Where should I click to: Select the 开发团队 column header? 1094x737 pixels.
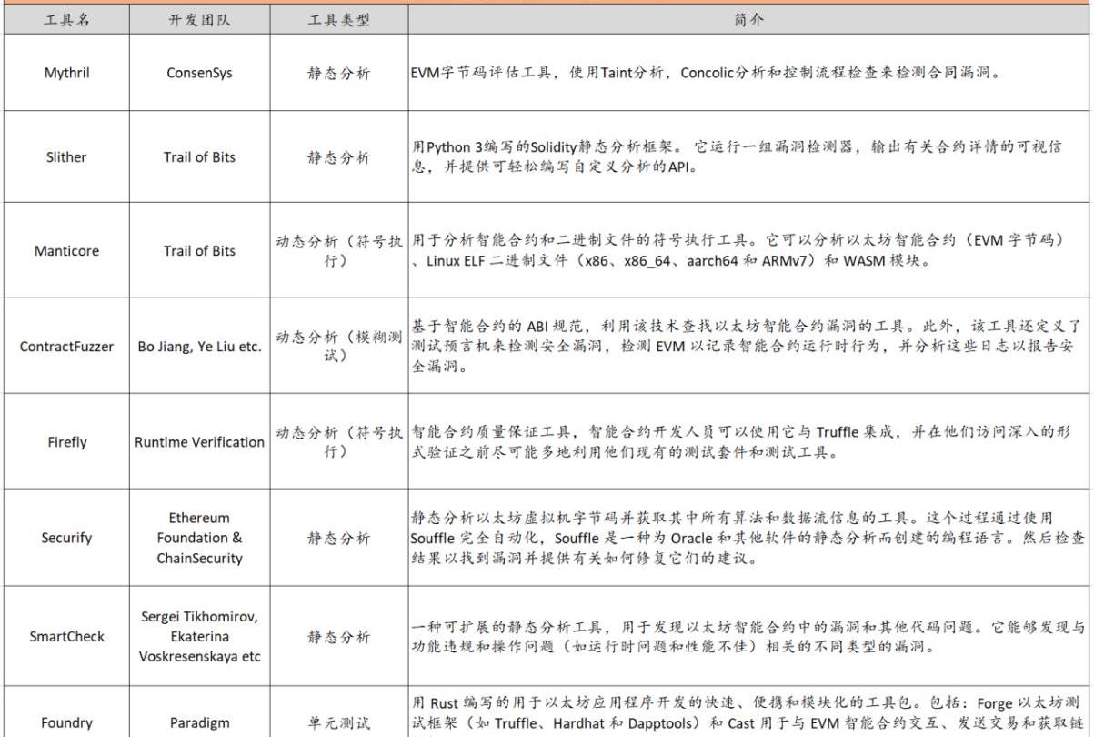point(199,20)
